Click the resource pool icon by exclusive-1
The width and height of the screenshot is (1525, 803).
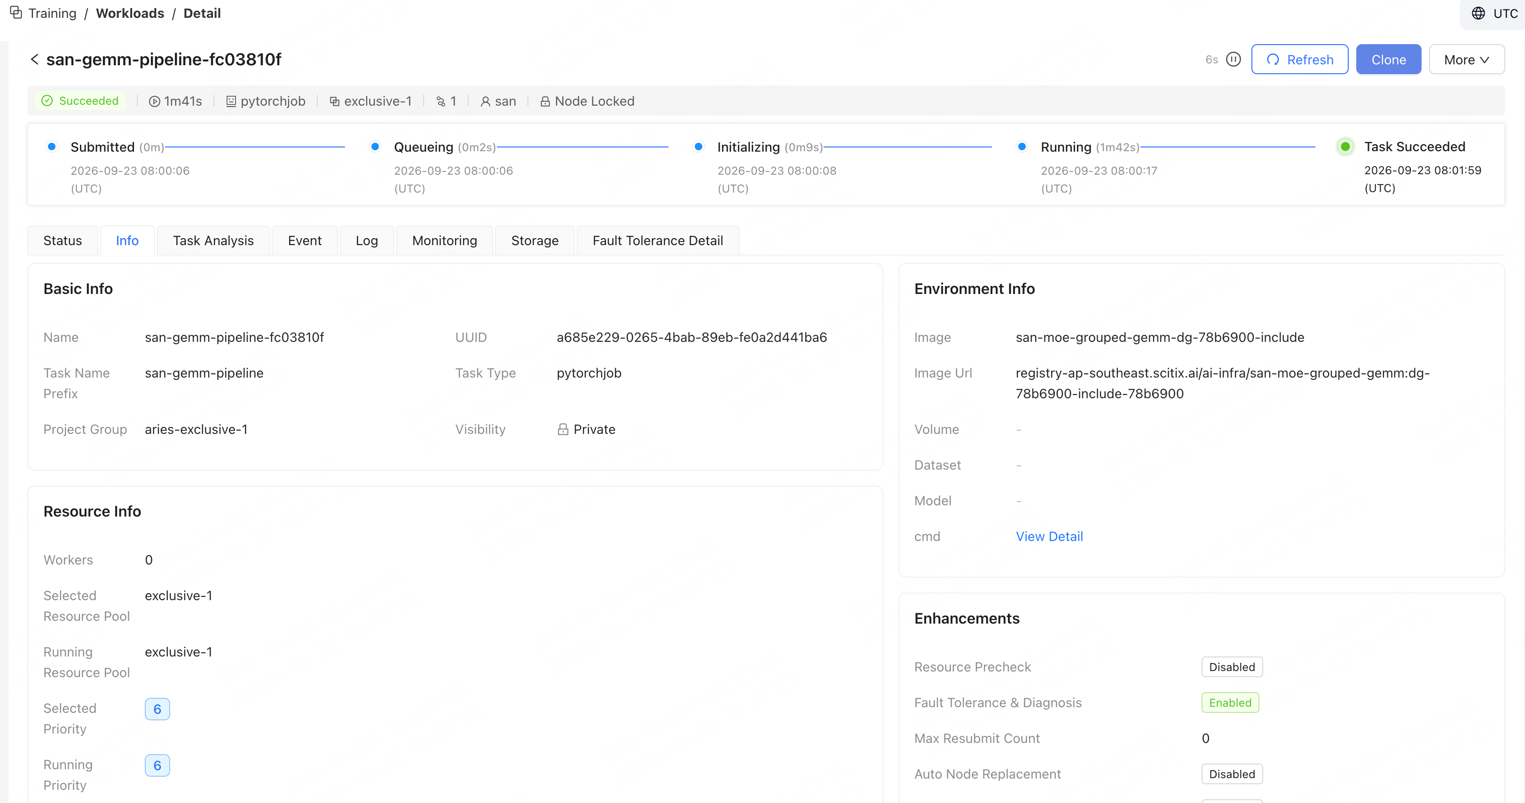click(x=335, y=101)
